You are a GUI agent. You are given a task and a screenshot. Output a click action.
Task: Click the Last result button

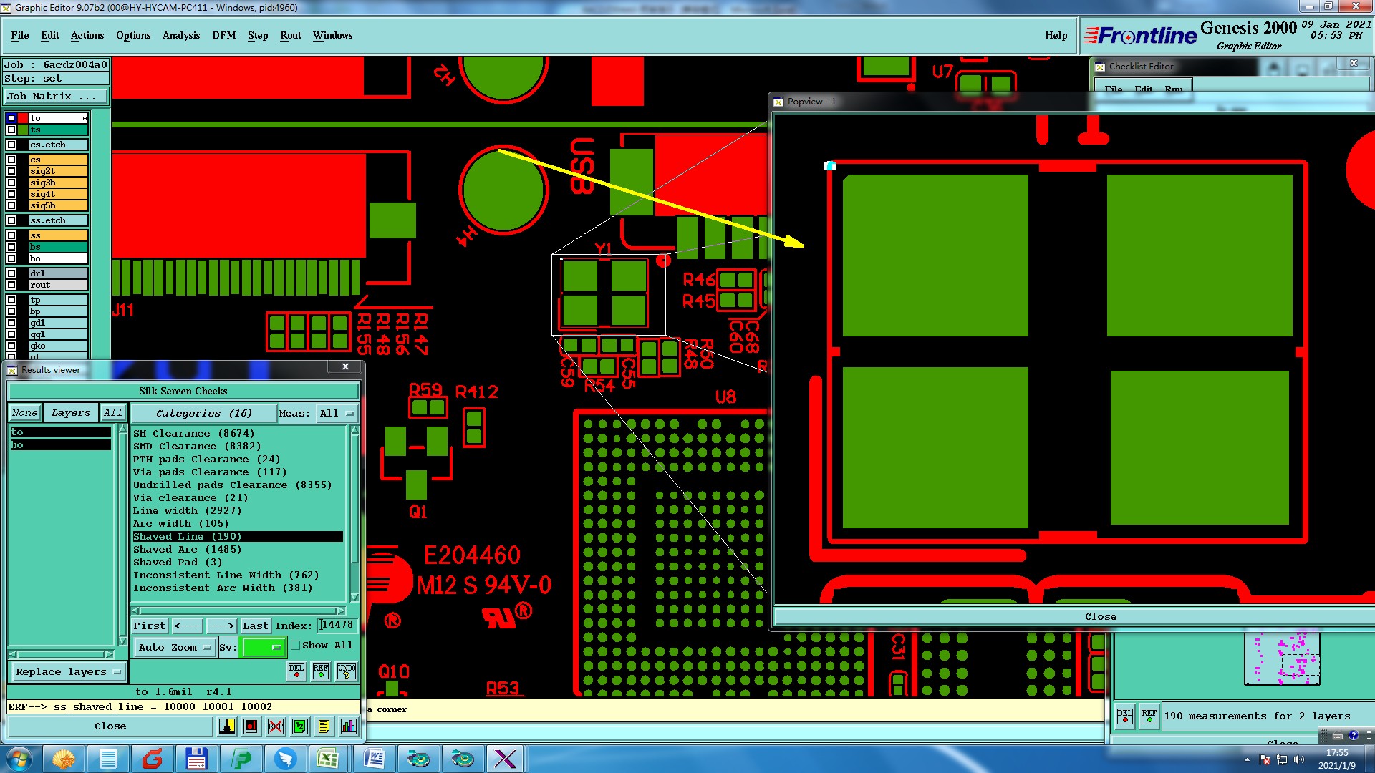point(256,626)
